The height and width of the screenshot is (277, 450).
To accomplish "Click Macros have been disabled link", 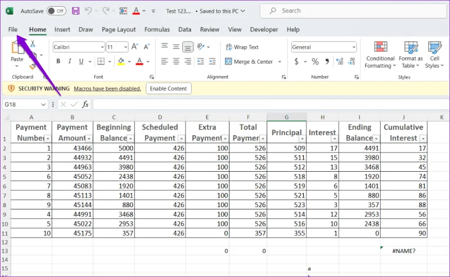I will pyautogui.click(x=107, y=88).
